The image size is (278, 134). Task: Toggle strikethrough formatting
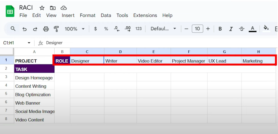tap(242, 29)
